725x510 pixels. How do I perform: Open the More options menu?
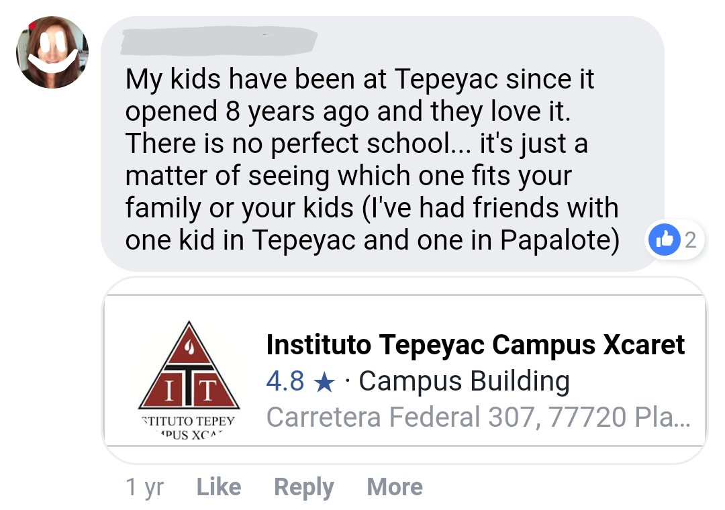click(x=395, y=487)
